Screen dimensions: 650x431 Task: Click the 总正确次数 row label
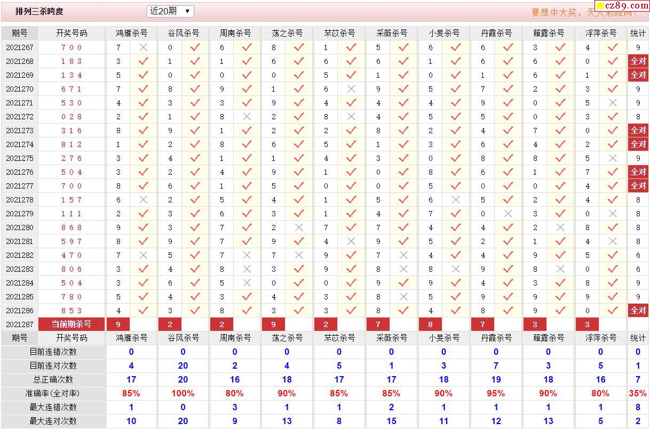click(x=53, y=380)
